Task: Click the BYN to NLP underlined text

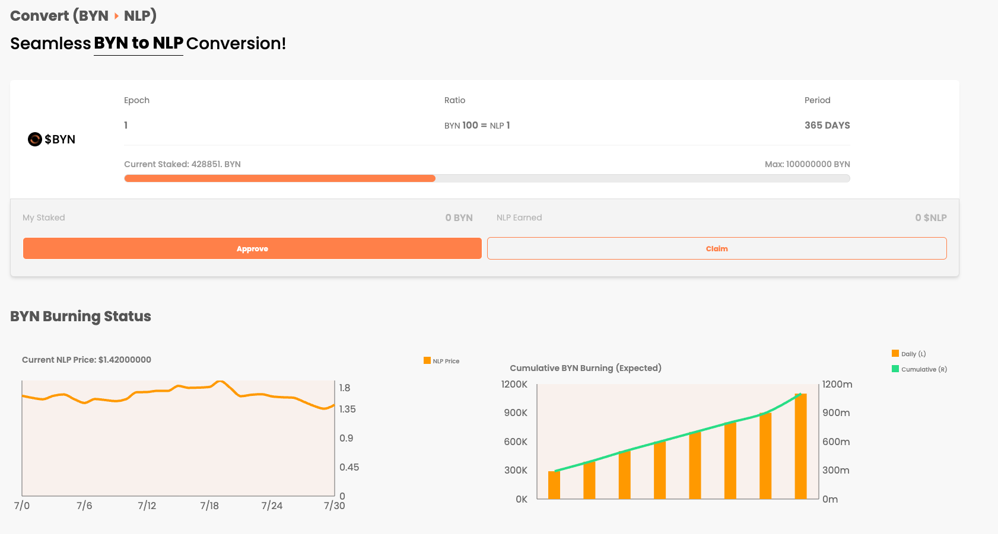Action: 138,43
